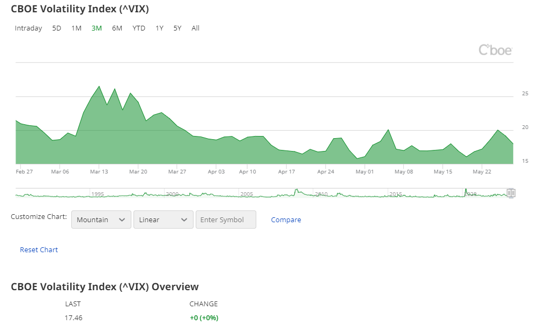Click the Reset Chart link
Screen dimensions: 534x325
pyautogui.click(x=39, y=250)
